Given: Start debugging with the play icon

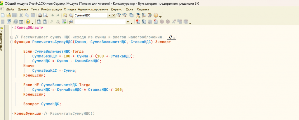Looking at the screenshot, I should click(28, 22).
